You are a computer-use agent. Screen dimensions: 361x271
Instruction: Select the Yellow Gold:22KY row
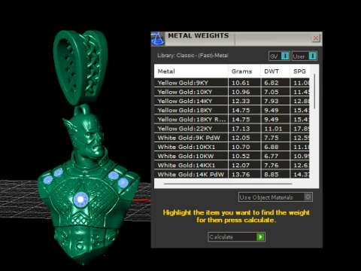[232, 129]
